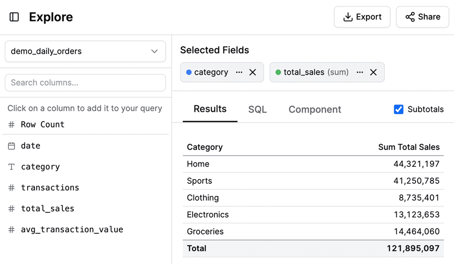Add avg_transaction_value column to query
This screenshot has height=264, width=454.
(72, 230)
